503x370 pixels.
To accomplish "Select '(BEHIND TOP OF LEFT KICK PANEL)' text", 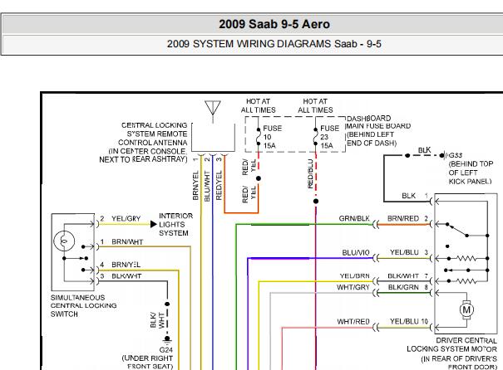I will [470, 173].
